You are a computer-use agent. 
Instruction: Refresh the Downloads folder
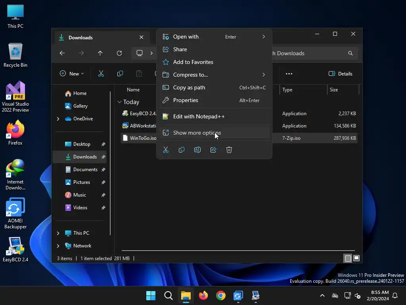tap(119, 53)
